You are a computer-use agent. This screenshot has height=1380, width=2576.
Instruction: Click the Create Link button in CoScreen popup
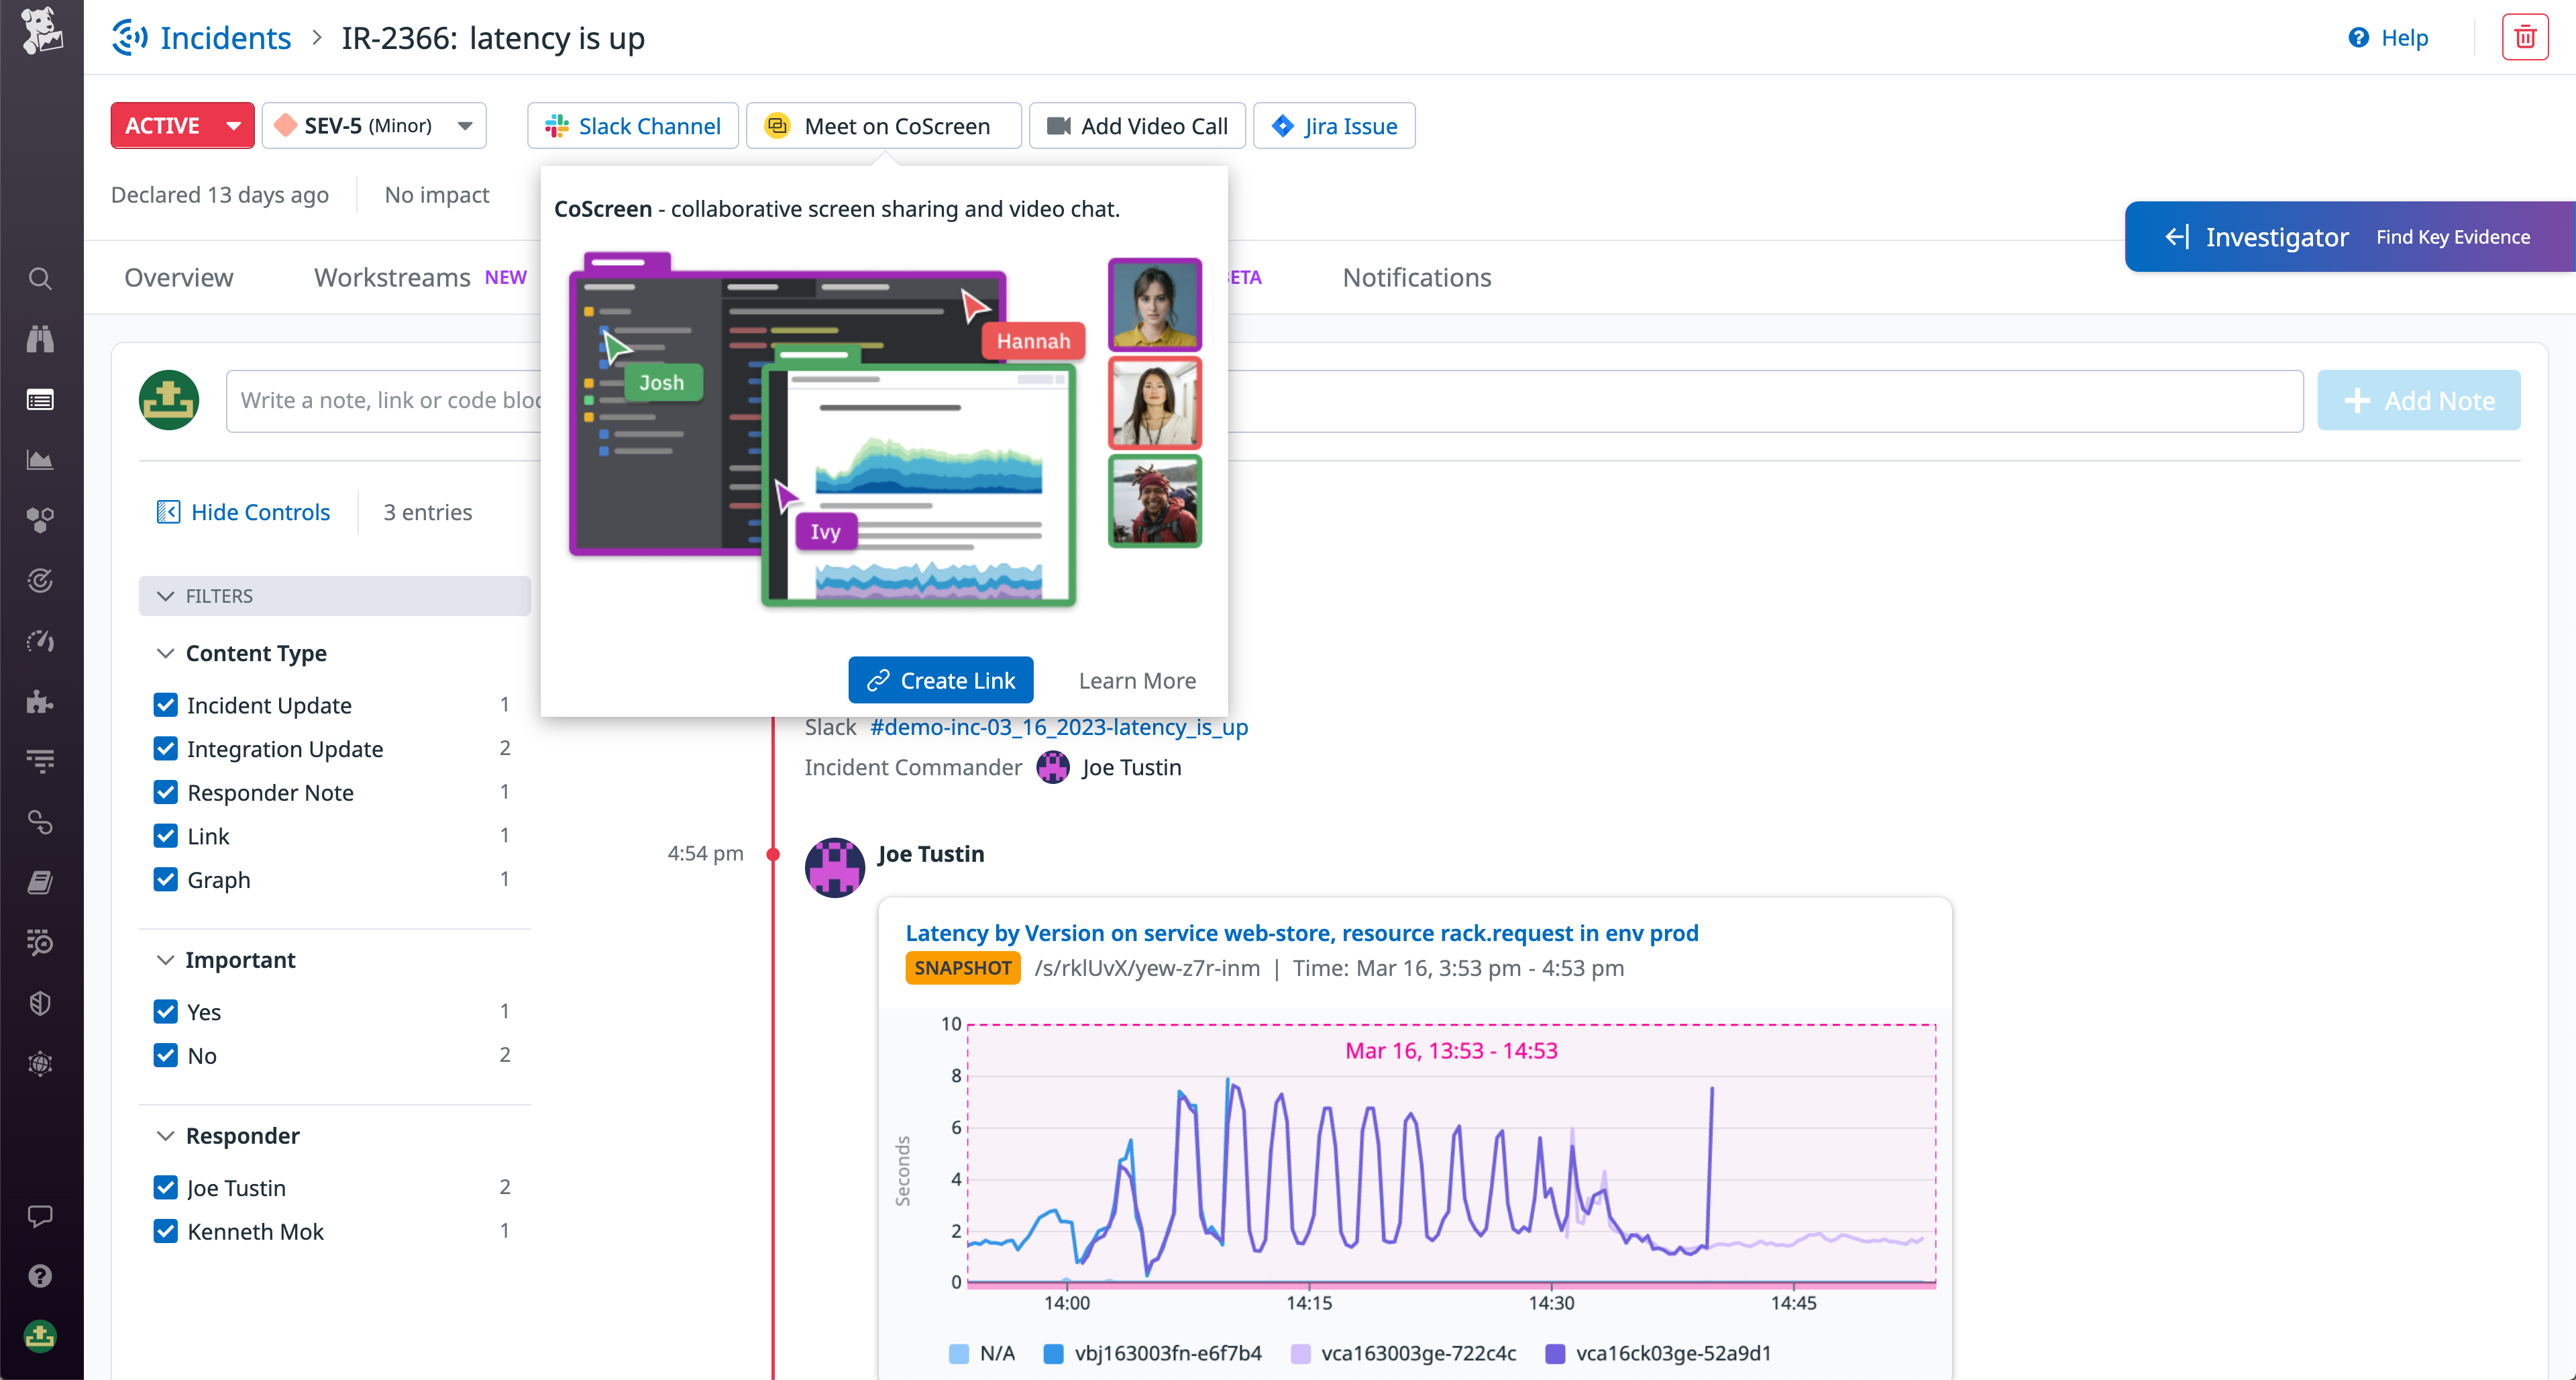pyautogui.click(x=940, y=679)
